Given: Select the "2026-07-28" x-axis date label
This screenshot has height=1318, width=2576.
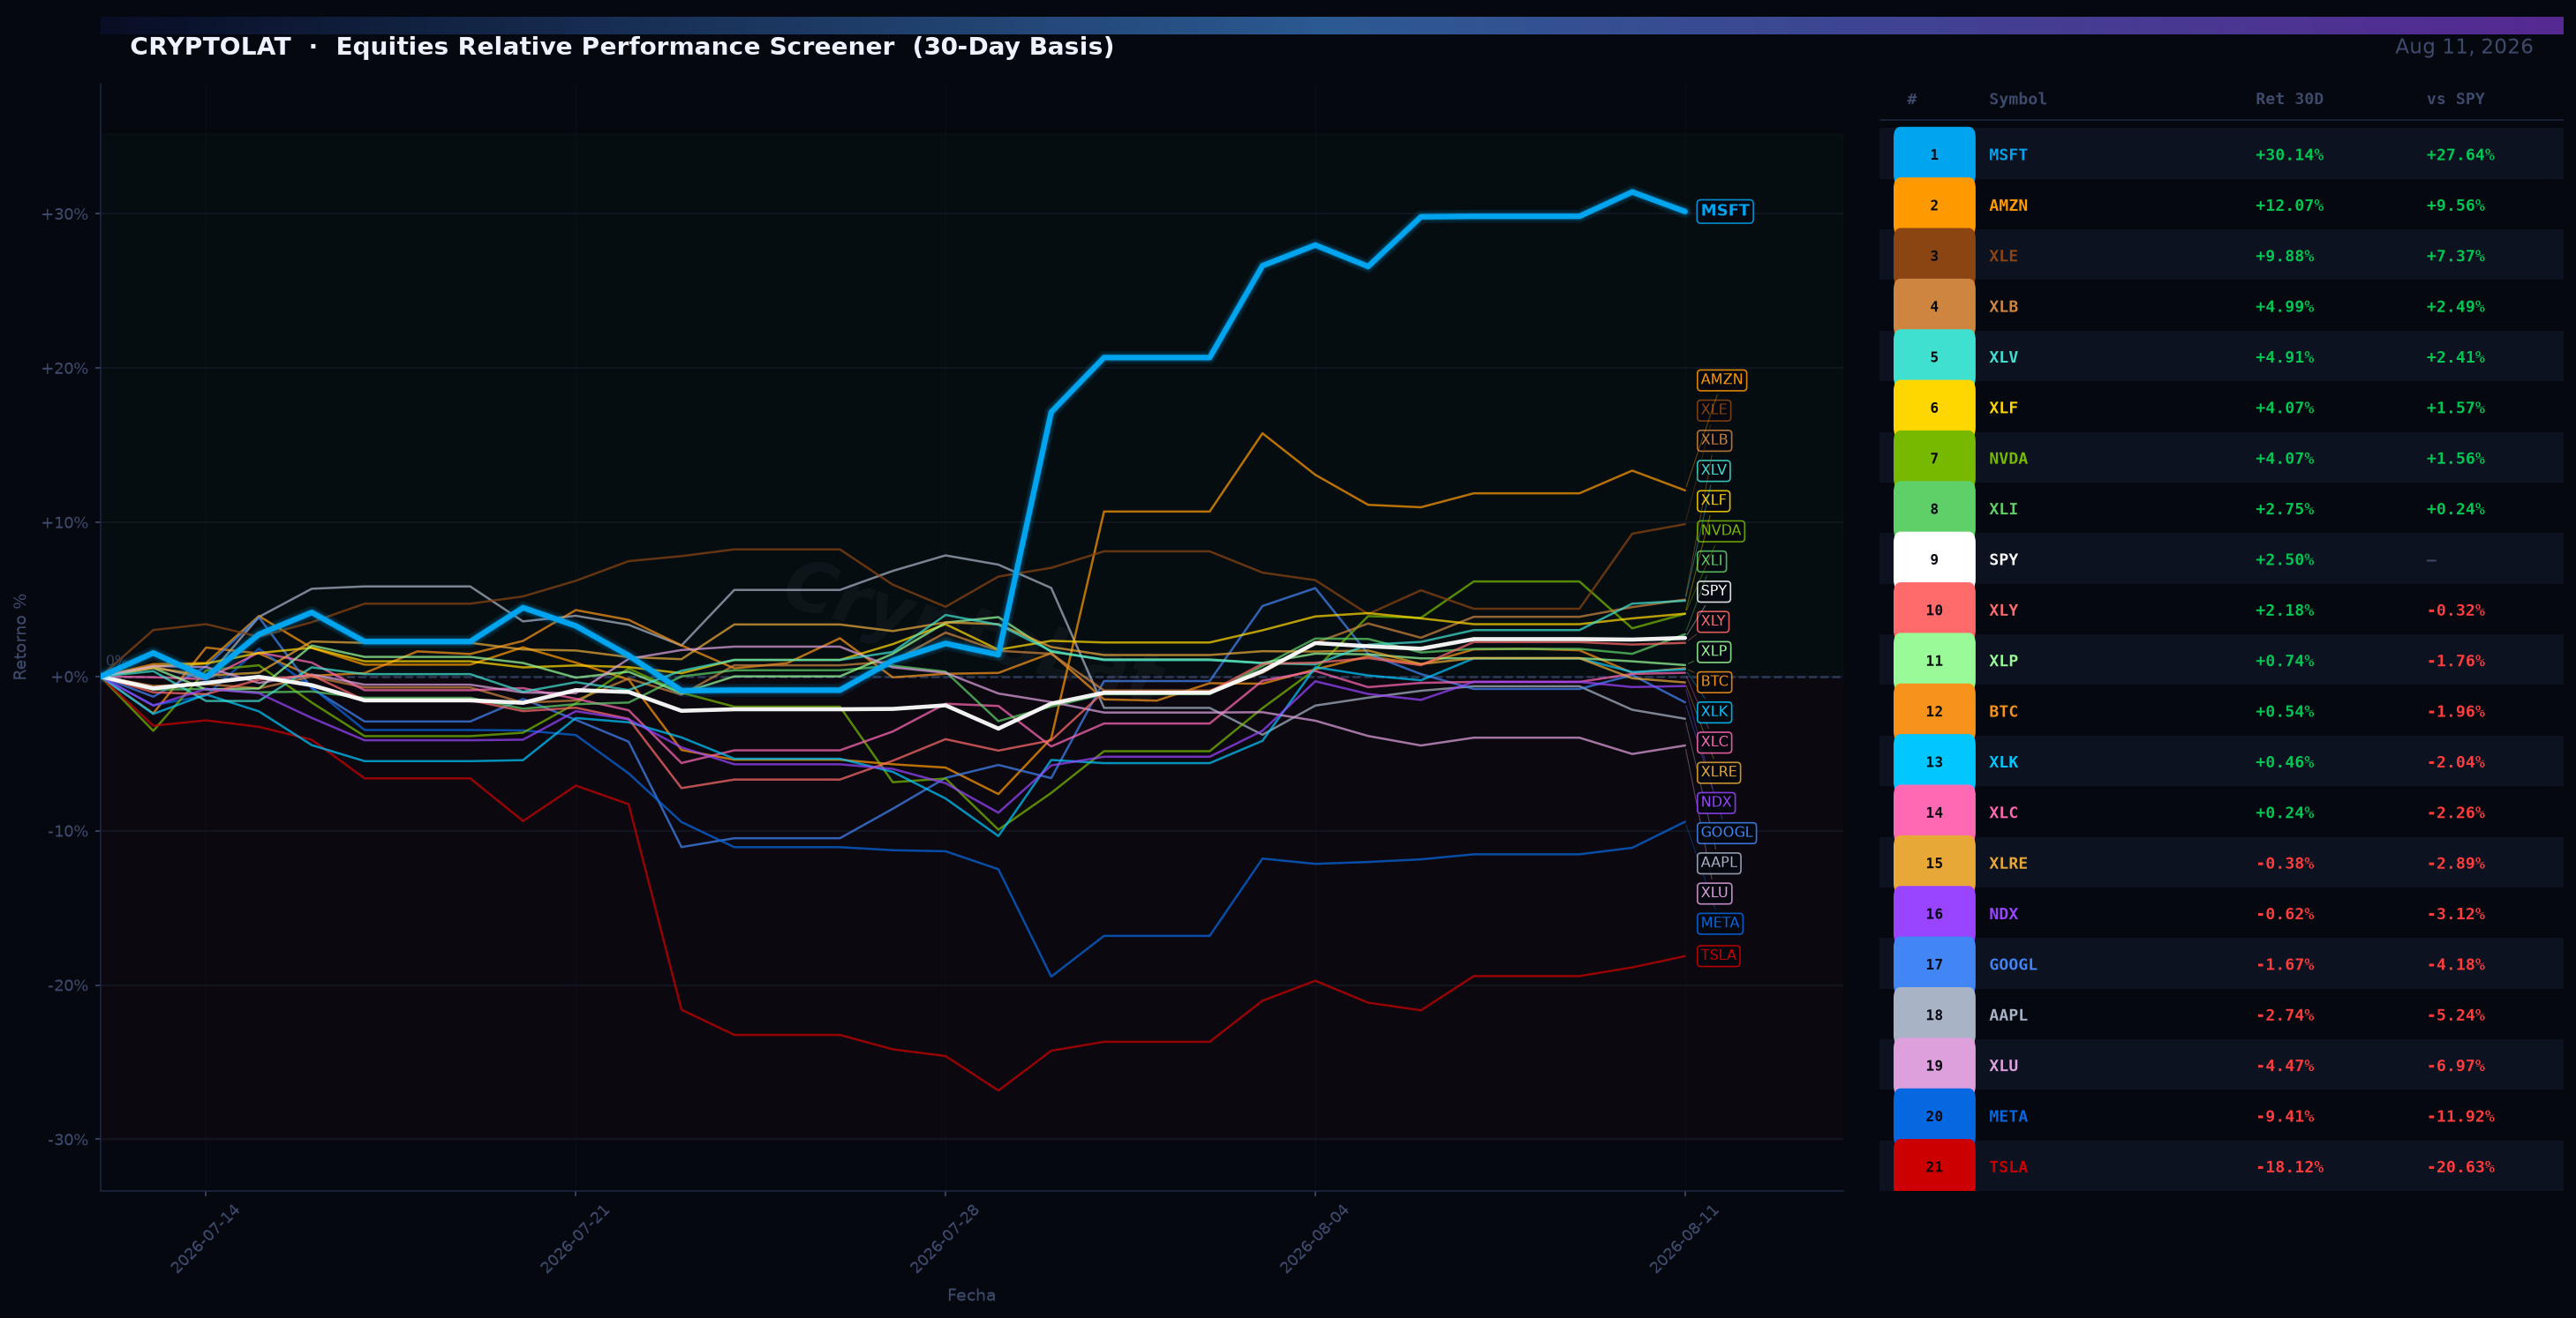Looking at the screenshot, I should click(944, 1239).
